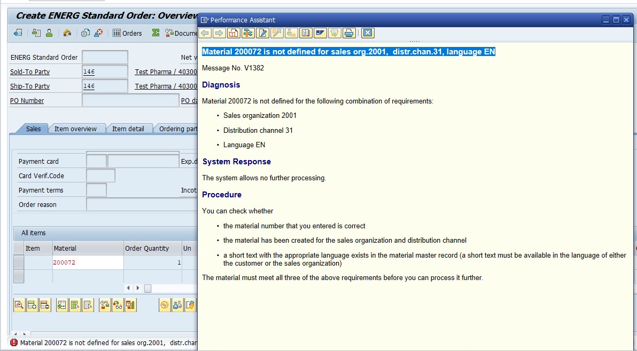Click the back arrow in Performance Assistant

coord(205,33)
